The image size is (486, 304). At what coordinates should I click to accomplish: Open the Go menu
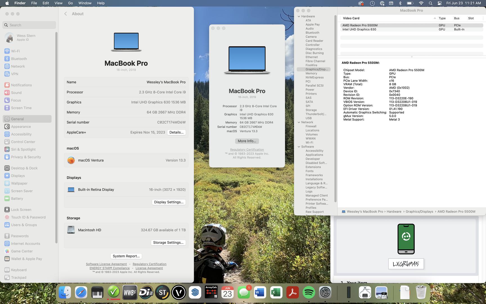point(70,3)
